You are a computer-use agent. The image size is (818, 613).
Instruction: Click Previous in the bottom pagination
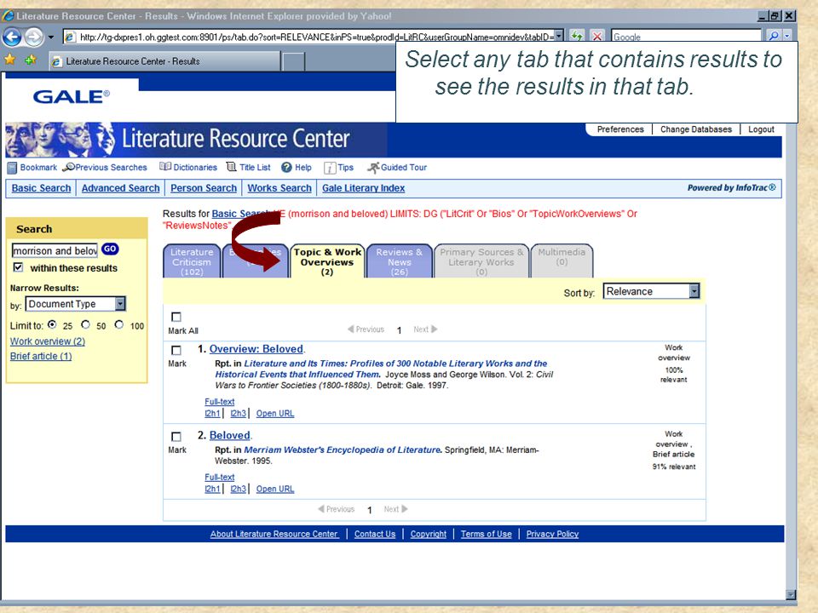pyautogui.click(x=336, y=509)
